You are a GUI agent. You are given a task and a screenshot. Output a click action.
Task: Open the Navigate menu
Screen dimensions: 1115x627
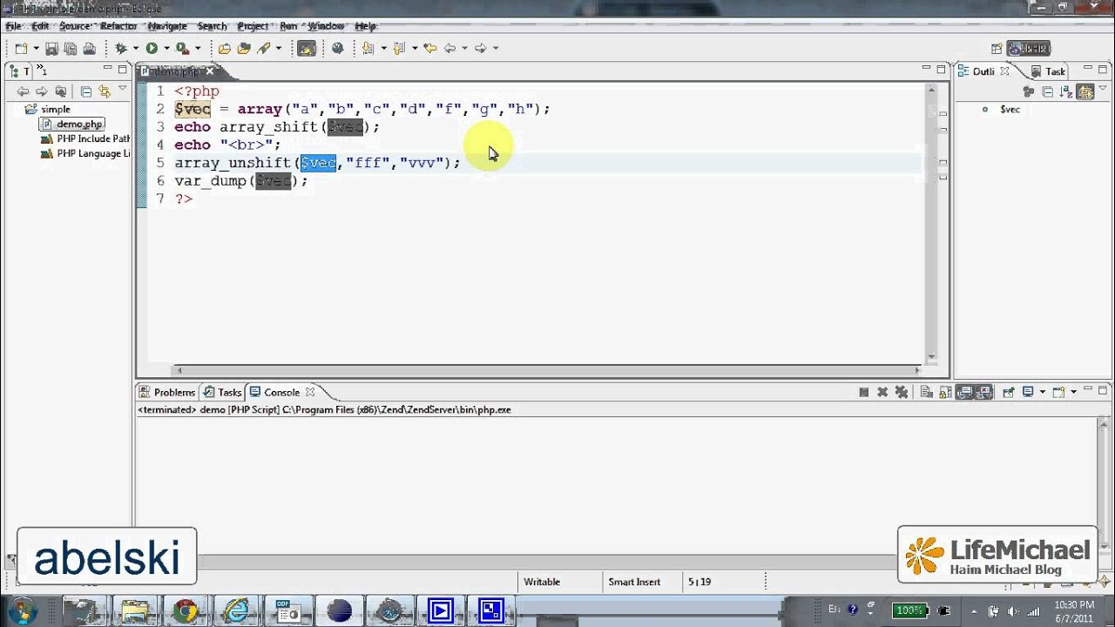167,26
